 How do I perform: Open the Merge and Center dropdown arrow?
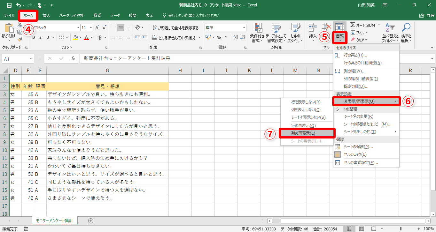(x=199, y=38)
